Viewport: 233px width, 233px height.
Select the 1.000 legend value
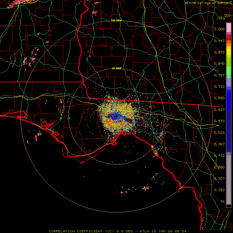coord(219,29)
